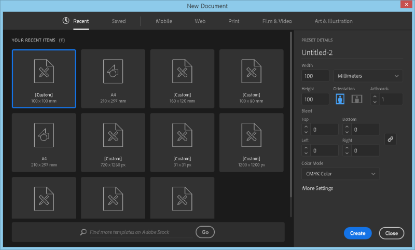Set orientation to portrait
415x250 pixels.
pos(340,99)
